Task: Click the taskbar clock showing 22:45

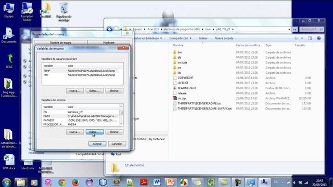Action: (x=319, y=182)
